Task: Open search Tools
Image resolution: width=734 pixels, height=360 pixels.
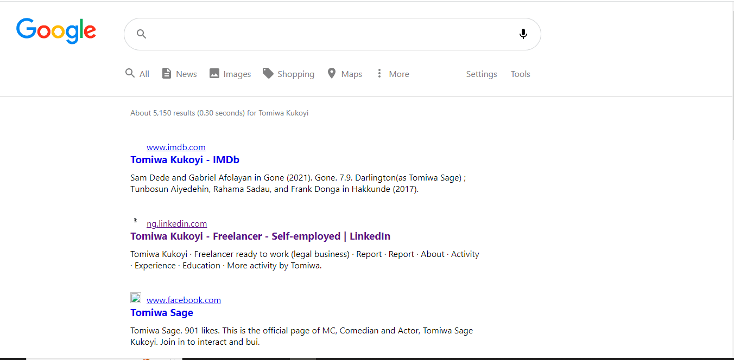Action: tap(520, 74)
